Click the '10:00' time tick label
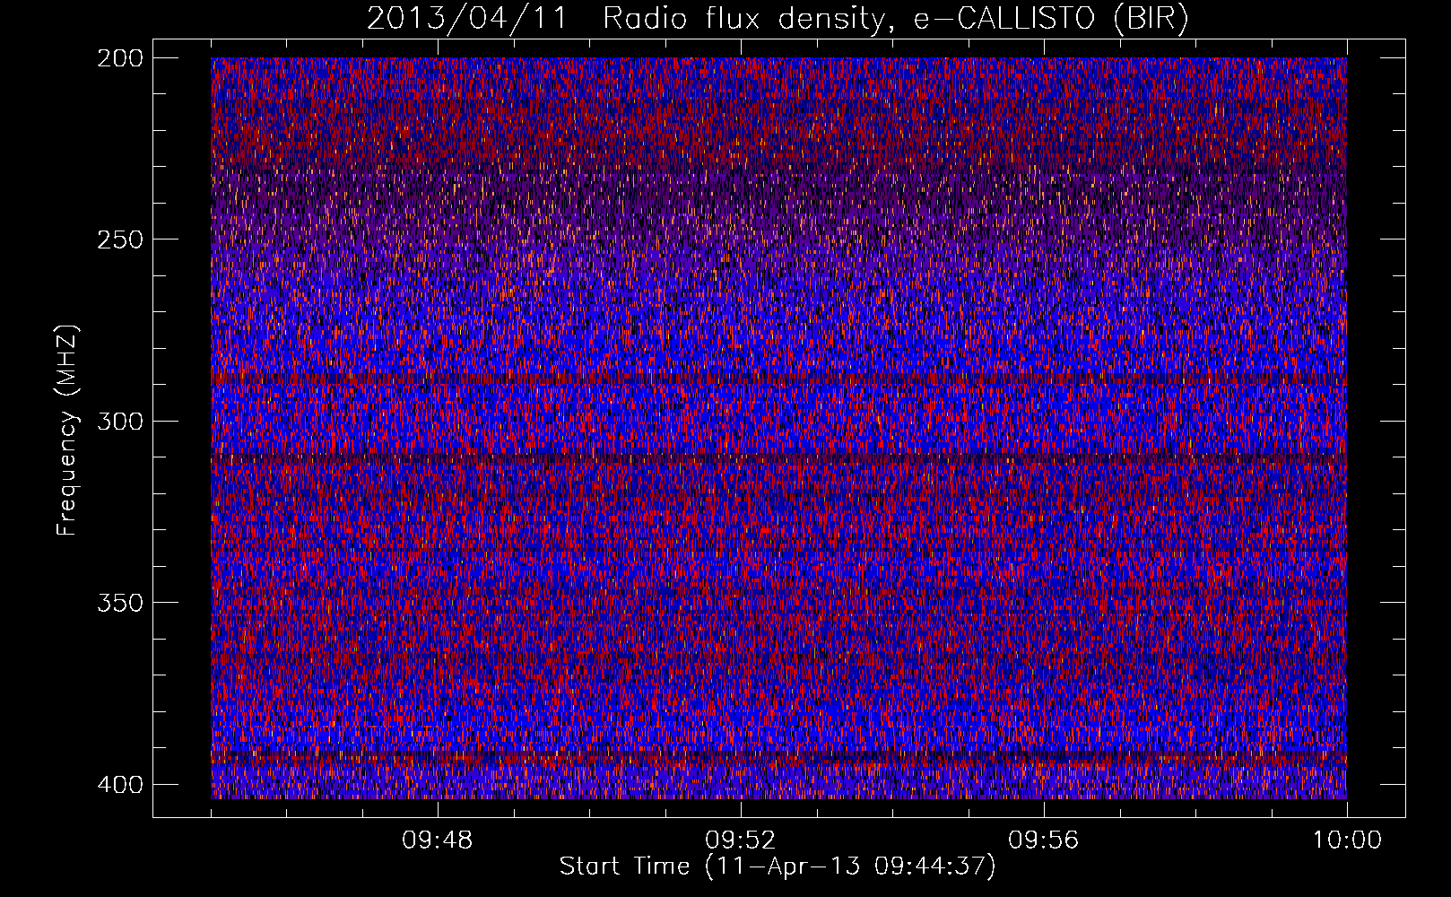This screenshot has height=897, width=1451. click(x=1347, y=840)
